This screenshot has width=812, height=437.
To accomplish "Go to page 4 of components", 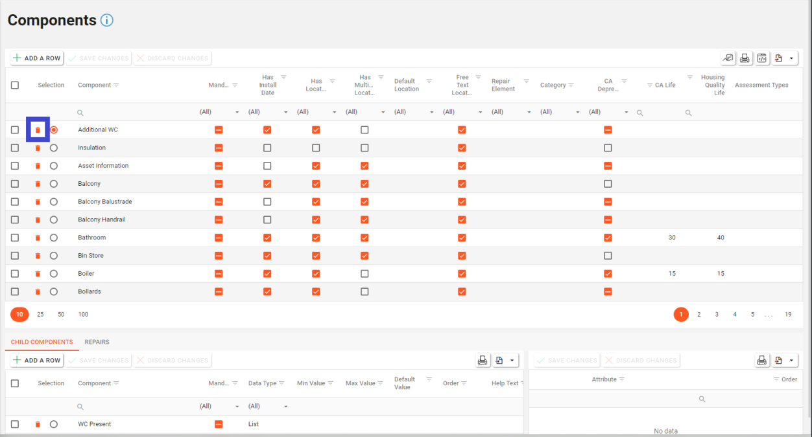I will tap(735, 315).
